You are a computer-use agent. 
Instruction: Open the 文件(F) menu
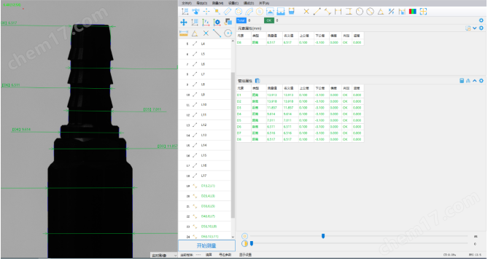click(187, 3)
